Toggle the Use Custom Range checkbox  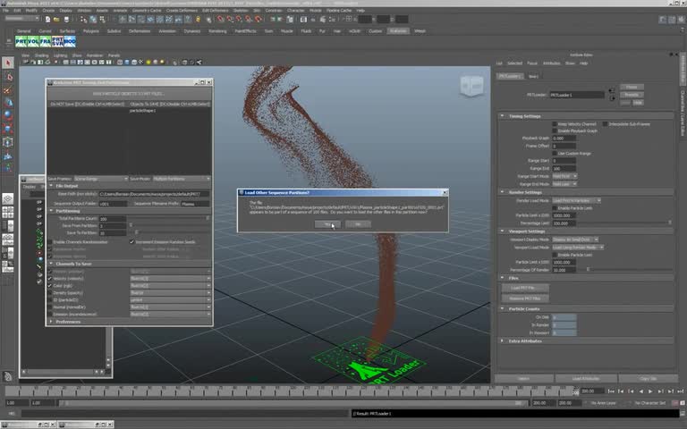555,153
